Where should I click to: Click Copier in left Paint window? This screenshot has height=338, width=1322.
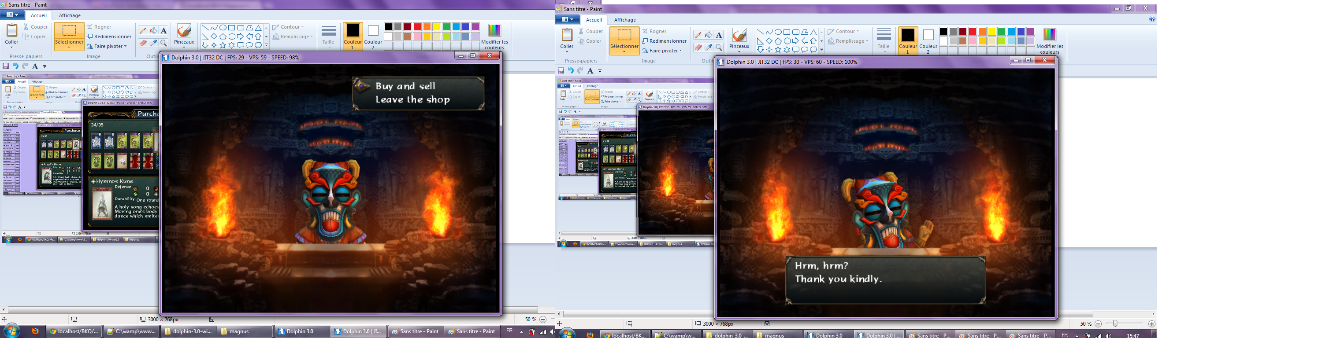pyautogui.click(x=34, y=37)
